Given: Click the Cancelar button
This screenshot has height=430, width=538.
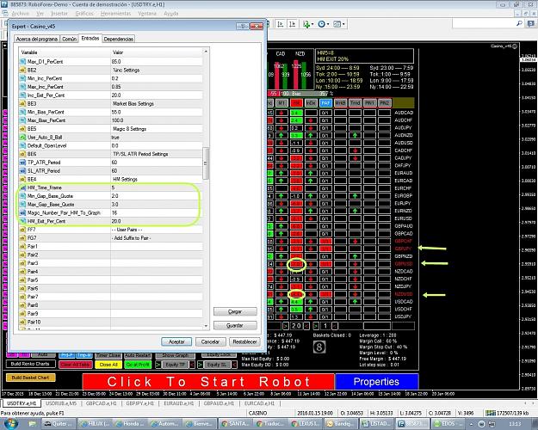Looking at the screenshot, I should tap(210, 341).
